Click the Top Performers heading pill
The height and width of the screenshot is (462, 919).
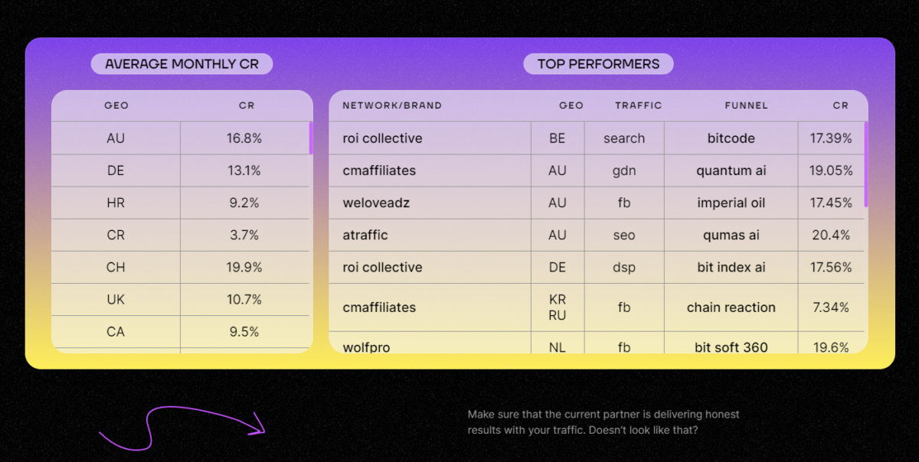click(x=598, y=63)
